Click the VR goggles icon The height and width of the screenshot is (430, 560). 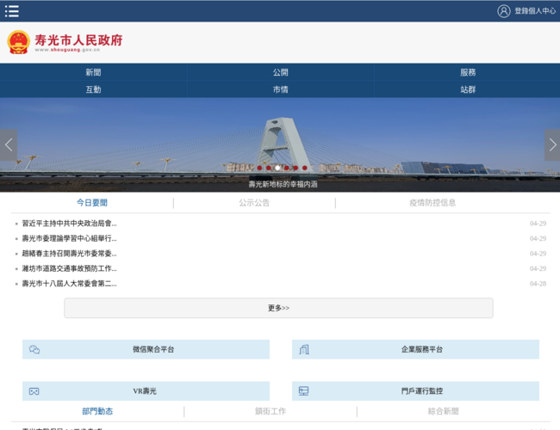point(34,391)
